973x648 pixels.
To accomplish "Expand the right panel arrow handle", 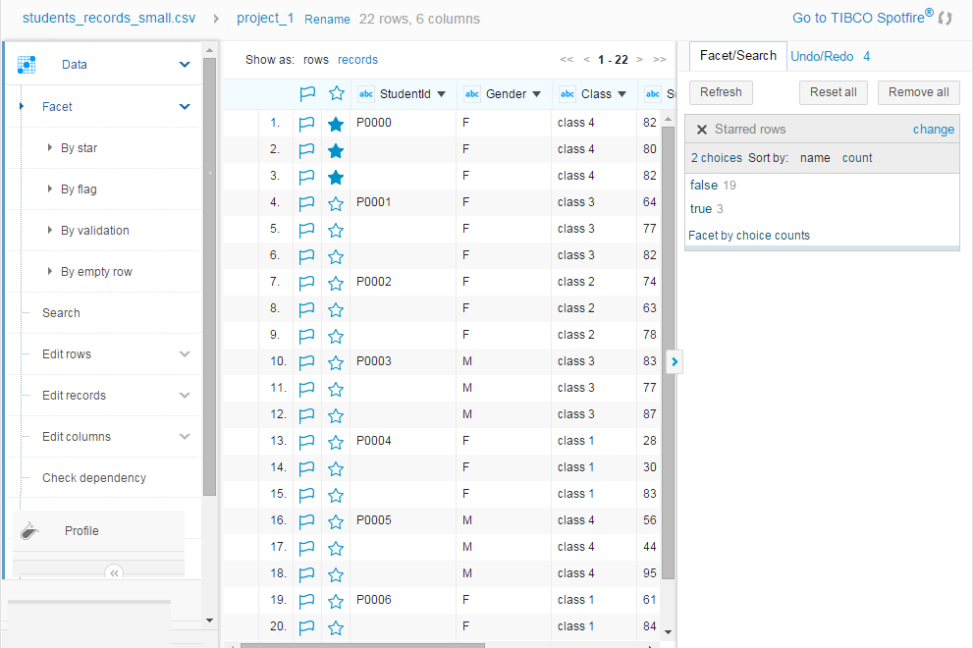I will (x=675, y=361).
